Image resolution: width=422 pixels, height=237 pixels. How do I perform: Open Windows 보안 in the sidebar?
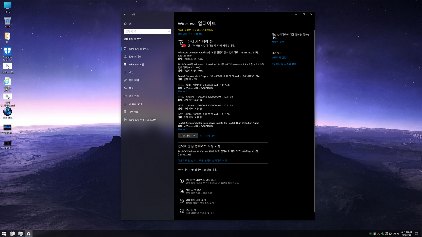click(147, 64)
